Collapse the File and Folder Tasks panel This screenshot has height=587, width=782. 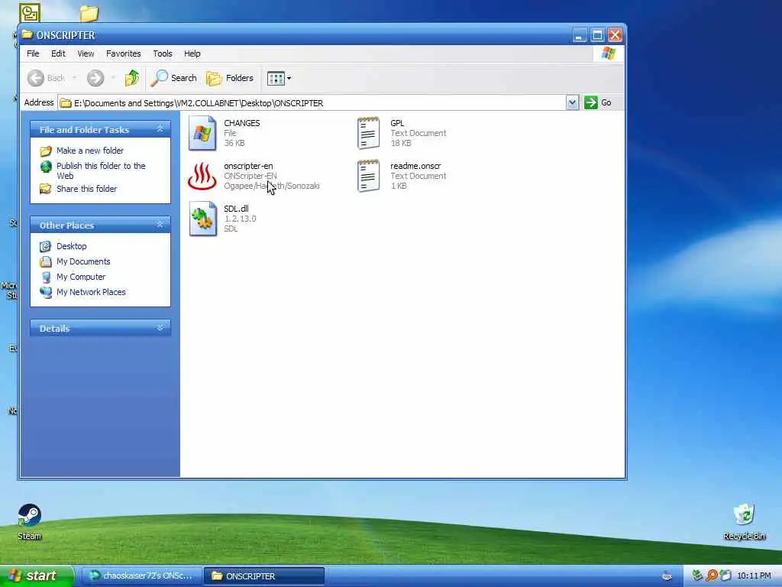click(x=160, y=129)
